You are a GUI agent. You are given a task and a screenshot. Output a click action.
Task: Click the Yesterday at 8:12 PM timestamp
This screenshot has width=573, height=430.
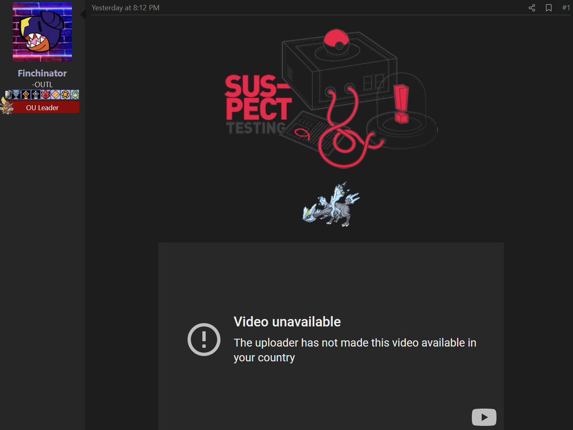pos(125,8)
